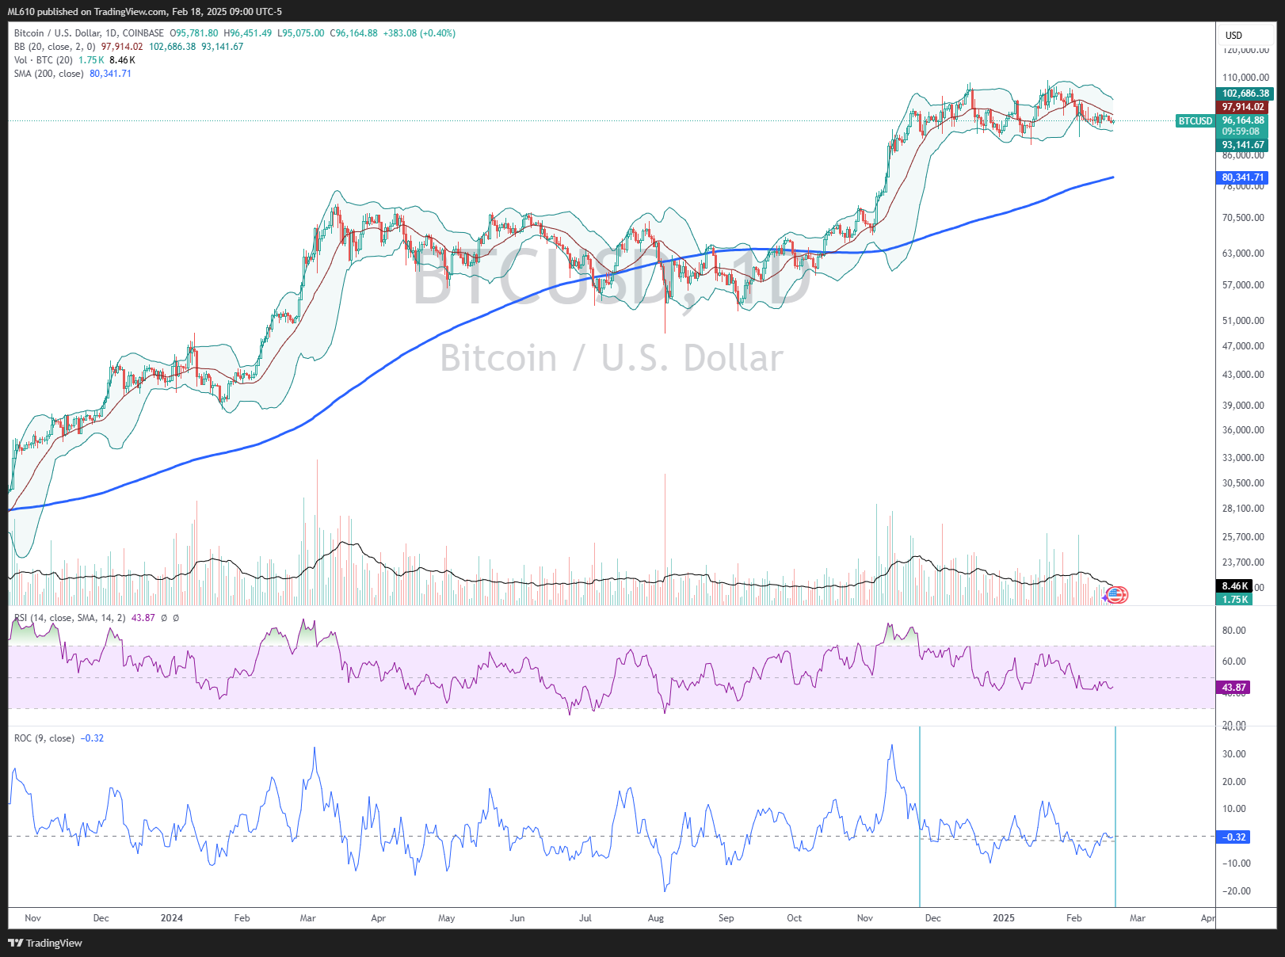Click the 28,100.00 price axis label
The image size is (1285, 957).
pos(1244,509)
